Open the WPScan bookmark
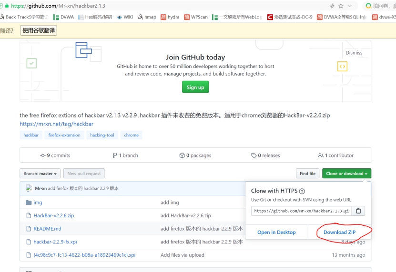The image size is (396, 272). tap(196, 17)
